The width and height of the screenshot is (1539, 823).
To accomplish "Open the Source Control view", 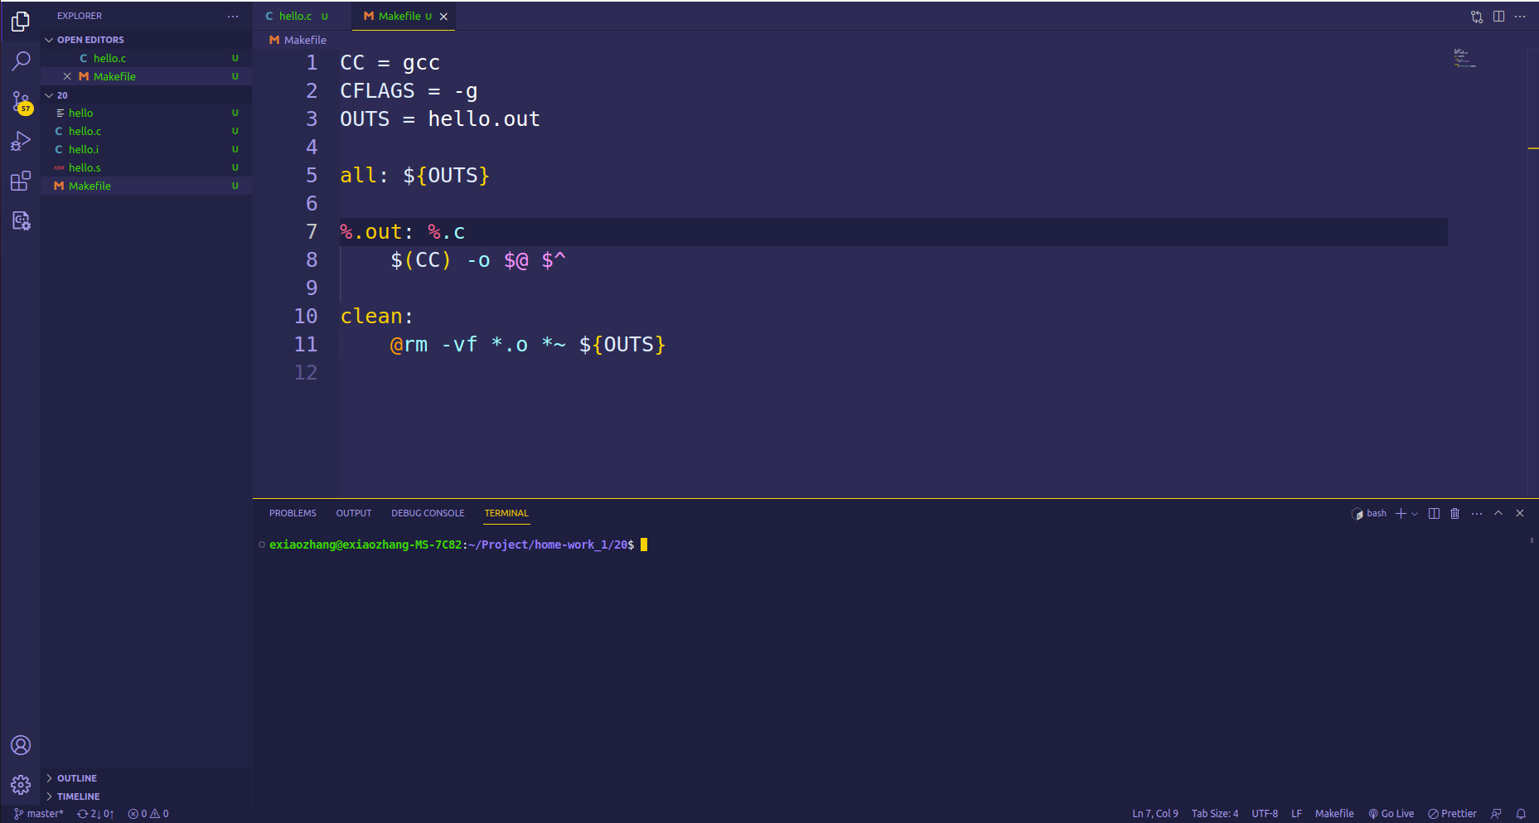I will point(21,101).
